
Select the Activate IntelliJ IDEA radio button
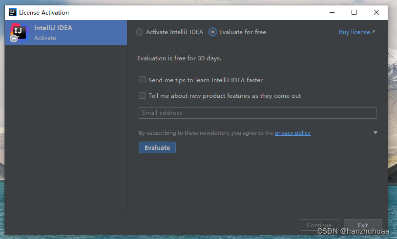click(x=139, y=32)
